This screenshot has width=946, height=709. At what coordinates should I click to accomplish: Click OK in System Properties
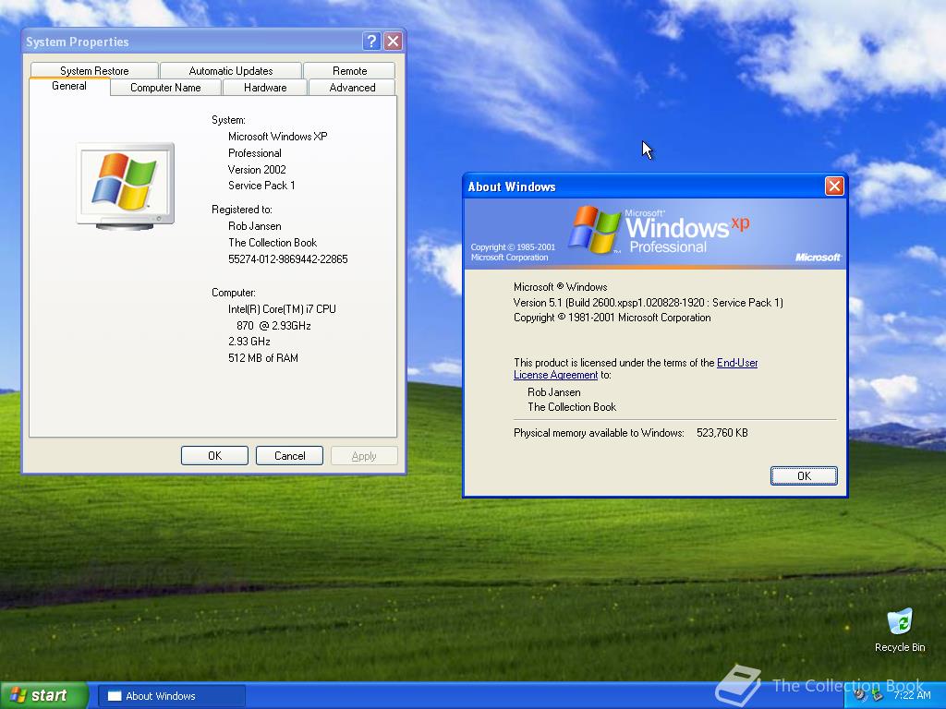pos(214,456)
